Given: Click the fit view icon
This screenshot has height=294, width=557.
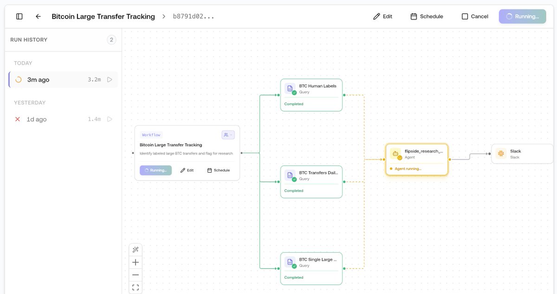Looking at the screenshot, I should coord(136,288).
